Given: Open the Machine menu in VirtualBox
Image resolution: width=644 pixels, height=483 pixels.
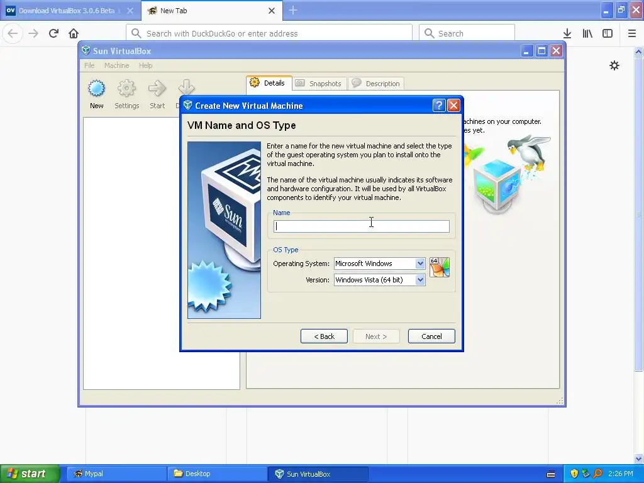Looking at the screenshot, I should click(116, 65).
